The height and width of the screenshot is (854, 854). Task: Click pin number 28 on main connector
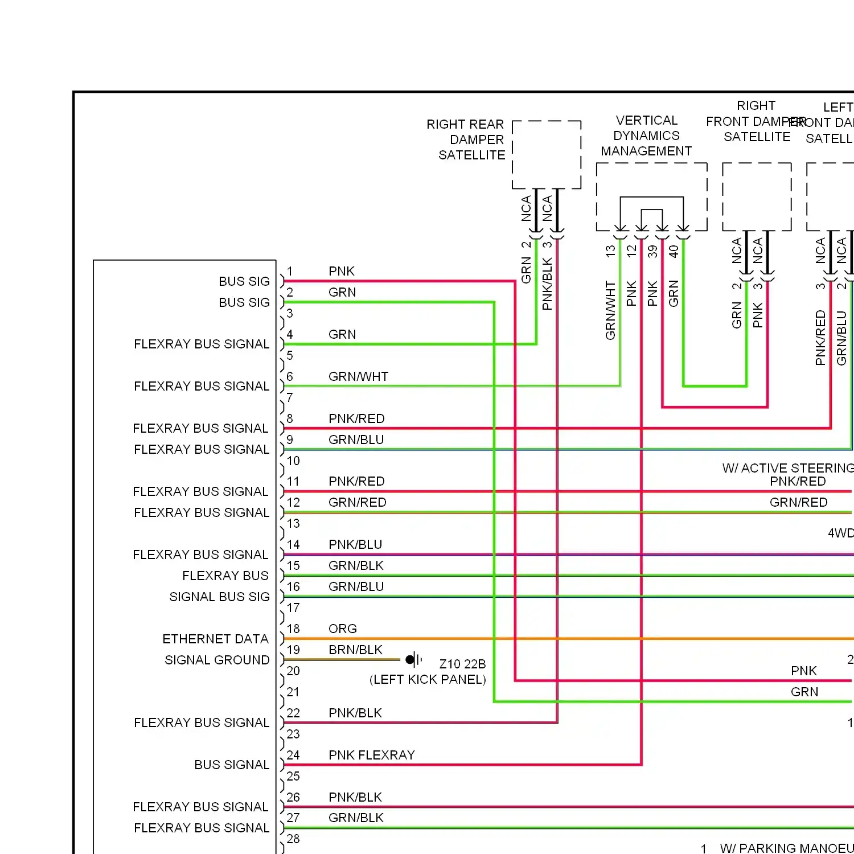[x=293, y=839]
